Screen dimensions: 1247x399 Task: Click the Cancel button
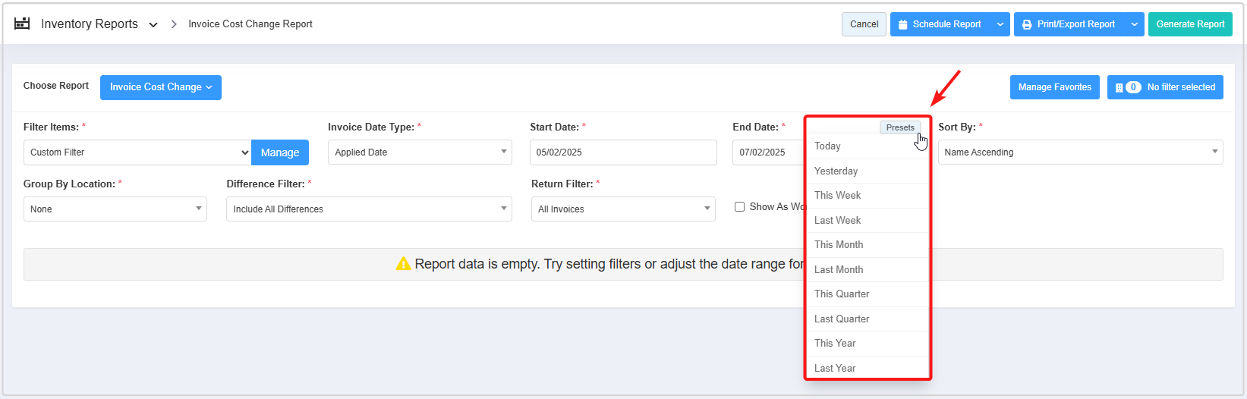tap(864, 24)
